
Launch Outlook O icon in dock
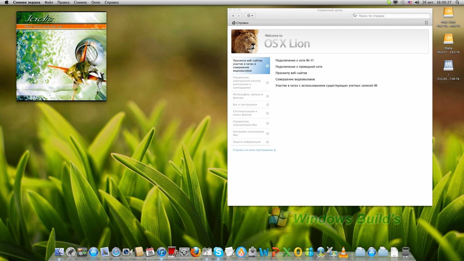[x=298, y=252]
